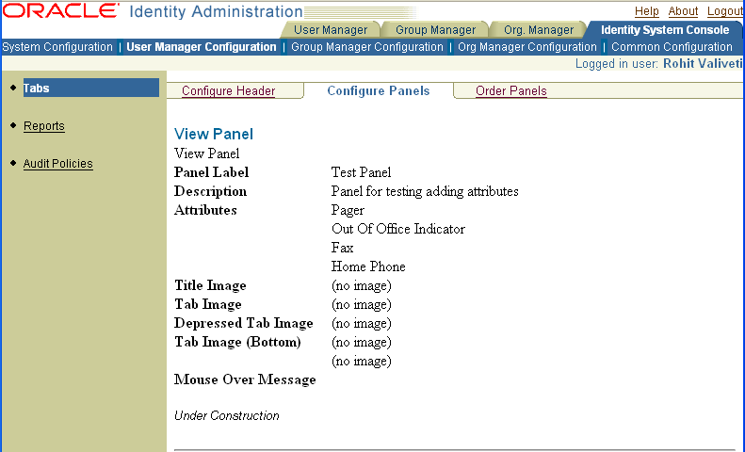
Task: Click the View Panel heading
Action: point(214,134)
